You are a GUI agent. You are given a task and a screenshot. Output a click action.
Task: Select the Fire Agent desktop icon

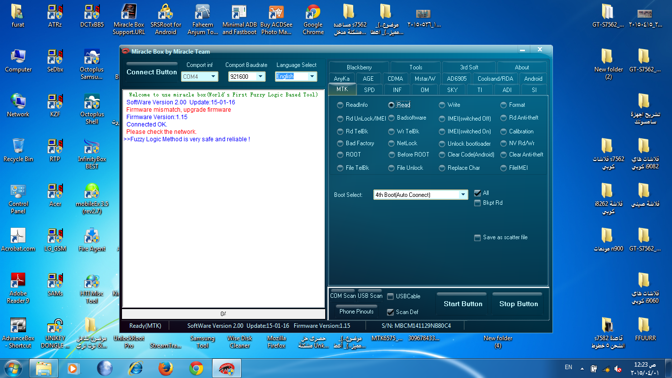pyautogui.click(x=92, y=240)
